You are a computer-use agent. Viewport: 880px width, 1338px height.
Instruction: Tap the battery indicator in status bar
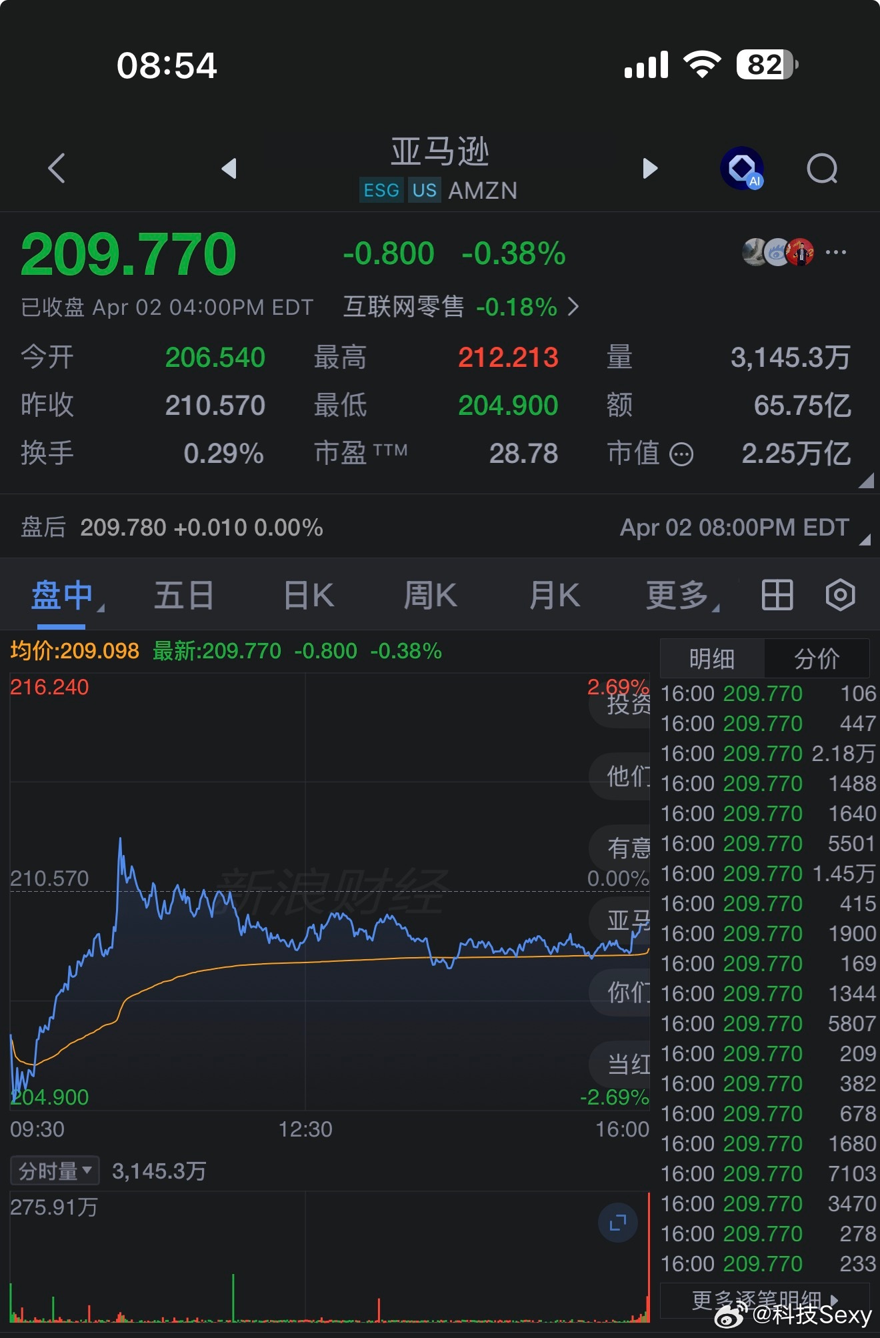(767, 65)
